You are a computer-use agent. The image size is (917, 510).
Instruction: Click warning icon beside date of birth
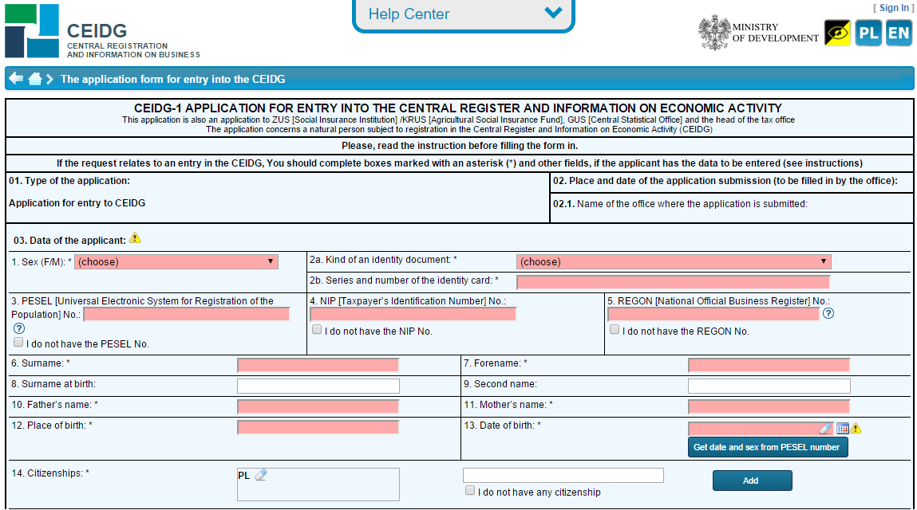[x=856, y=428]
